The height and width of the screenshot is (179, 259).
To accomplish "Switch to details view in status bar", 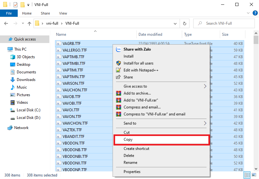I will 247,175.
